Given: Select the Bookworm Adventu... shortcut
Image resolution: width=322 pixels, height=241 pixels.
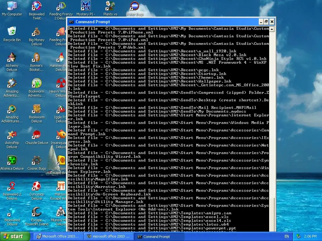Looking at the screenshot, I should (36, 88).
